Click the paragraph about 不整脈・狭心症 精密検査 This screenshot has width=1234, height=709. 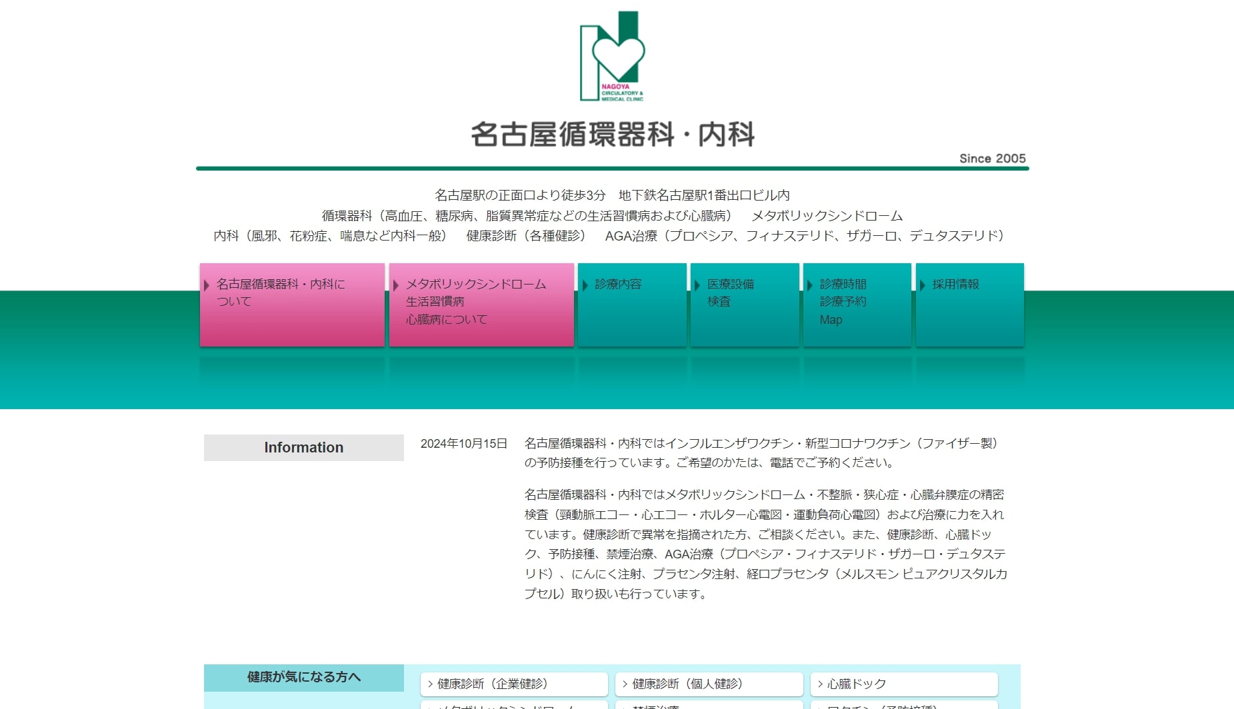click(x=765, y=544)
